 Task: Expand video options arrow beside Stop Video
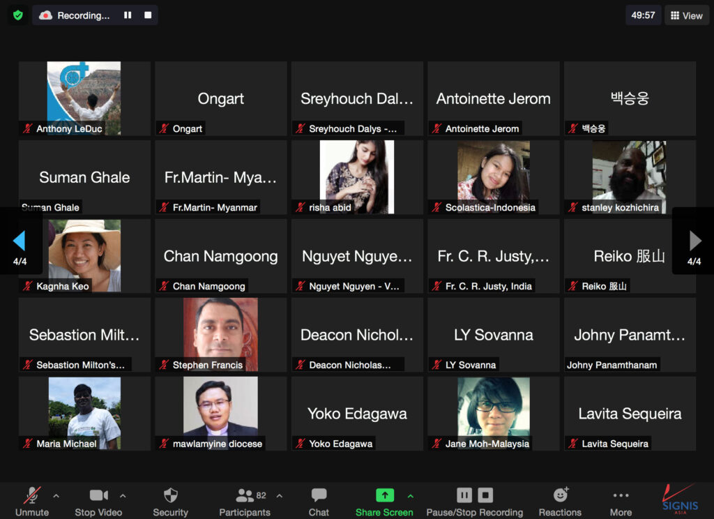click(x=123, y=496)
